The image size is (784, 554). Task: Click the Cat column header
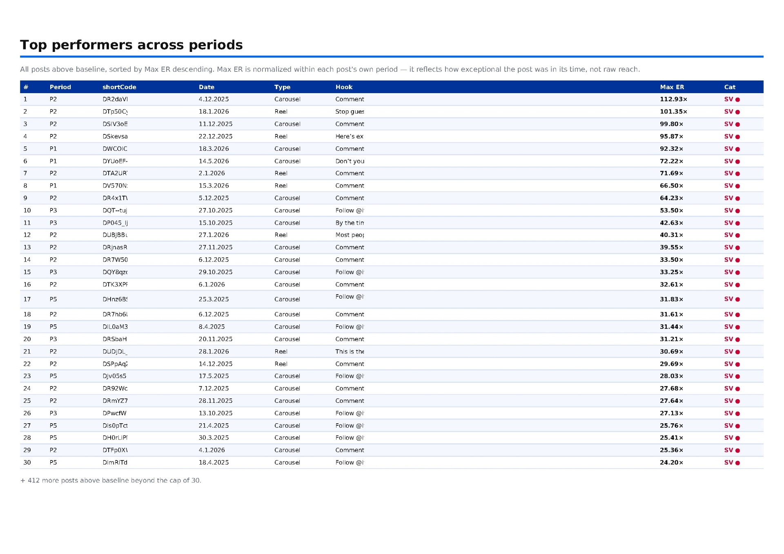click(x=730, y=87)
